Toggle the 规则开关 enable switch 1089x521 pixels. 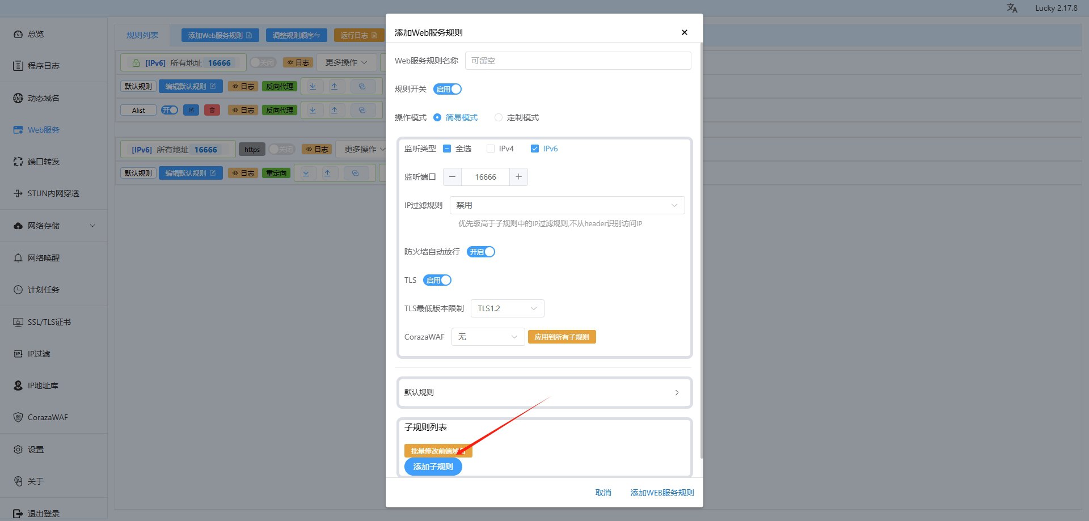tap(448, 89)
